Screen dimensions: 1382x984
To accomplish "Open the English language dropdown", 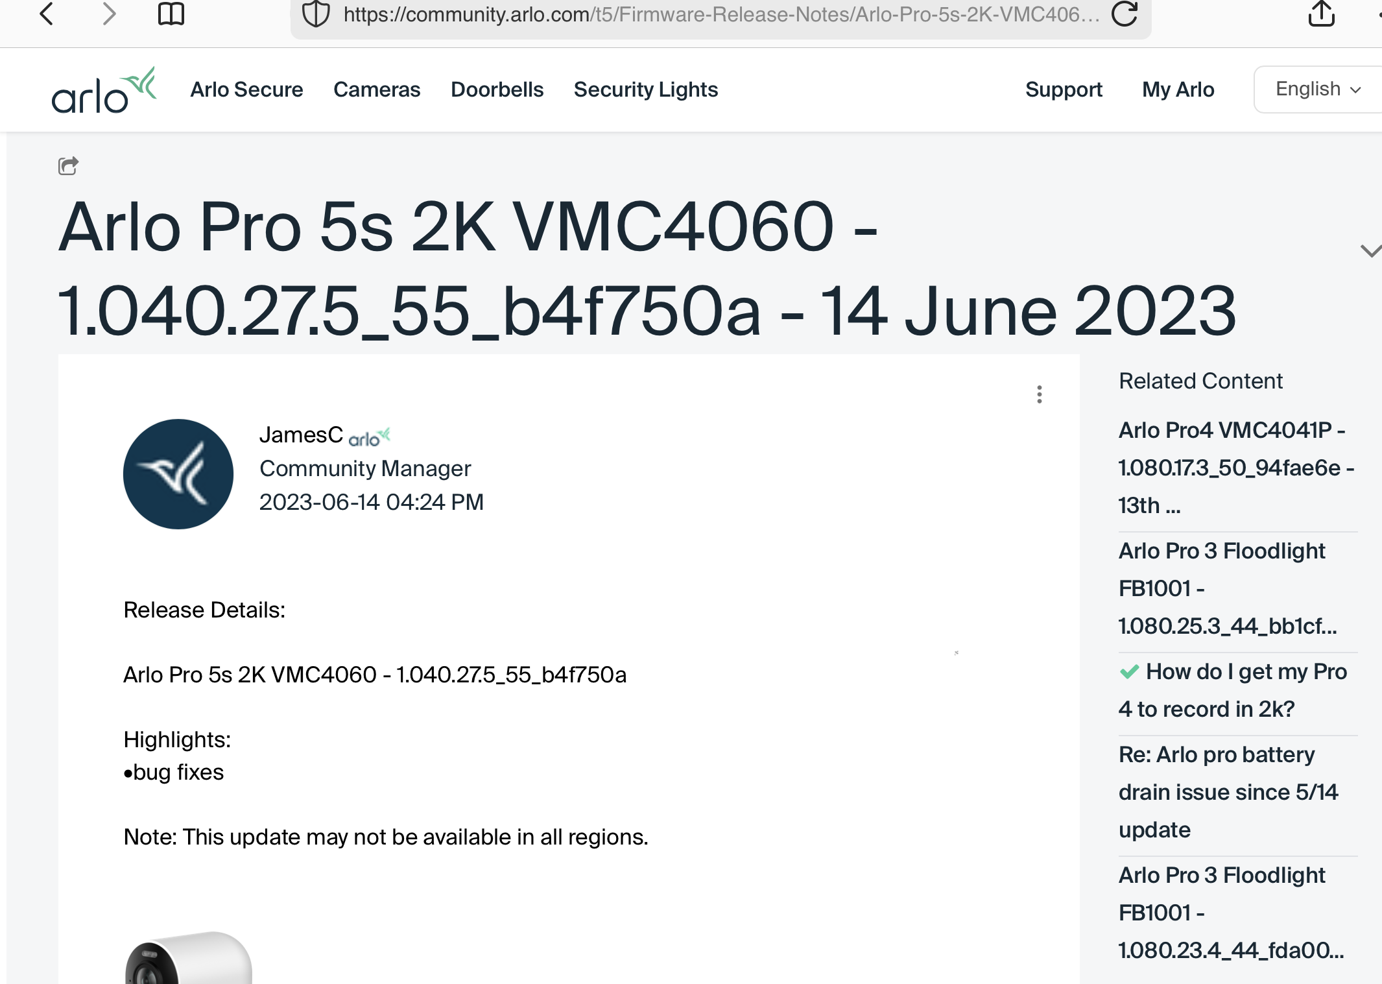I will 1318,90.
